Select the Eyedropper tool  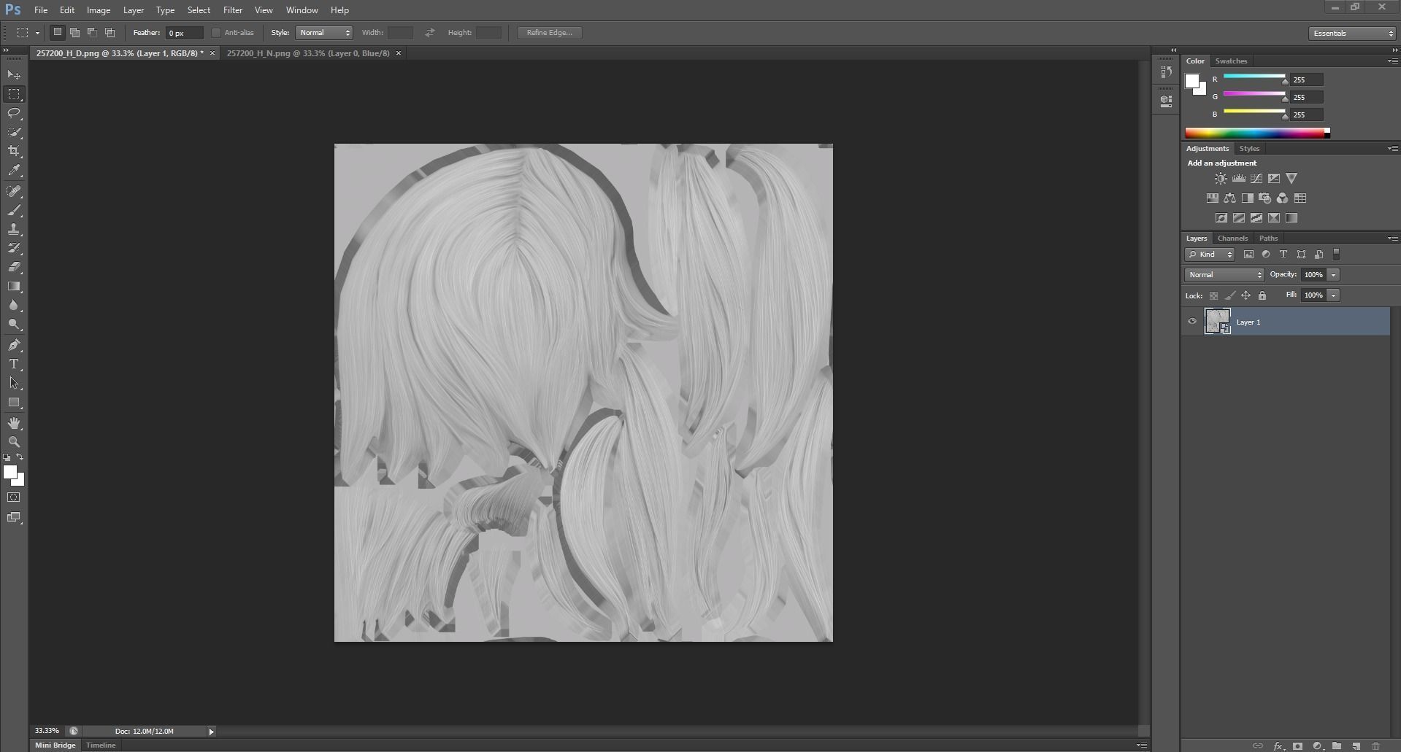(14, 170)
